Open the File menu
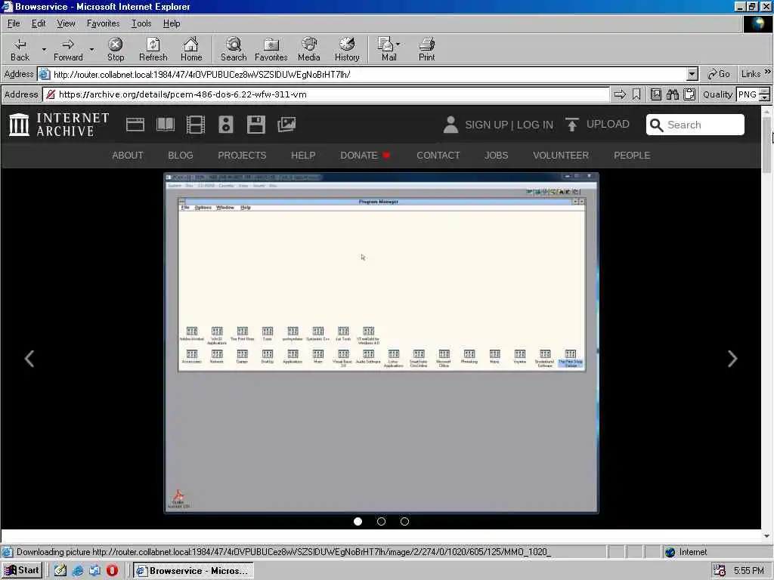The width and height of the screenshot is (774, 580). [x=14, y=23]
